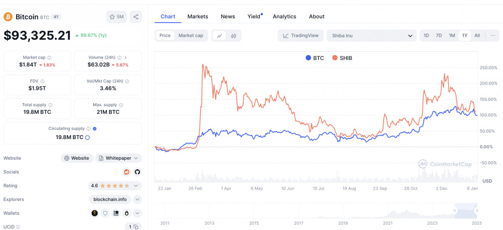Open the Max. supply info icon
Screen dimensions: 503x230
121,105
